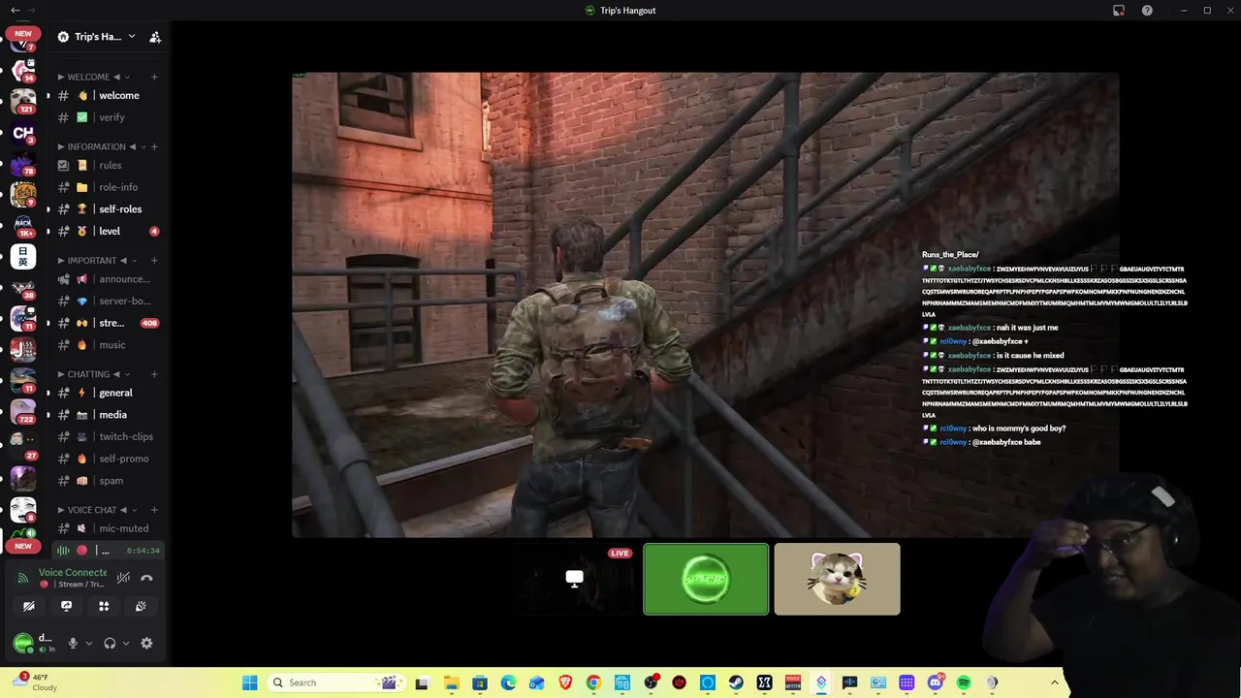Select the LIVE stream participant tile
This screenshot has height=698, width=1241.
click(x=575, y=579)
